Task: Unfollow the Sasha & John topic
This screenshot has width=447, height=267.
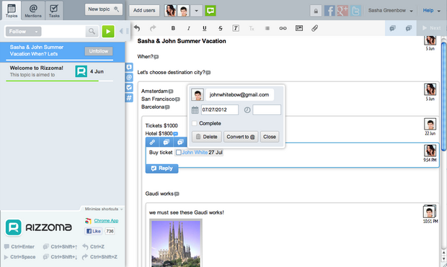Action: pyautogui.click(x=99, y=51)
